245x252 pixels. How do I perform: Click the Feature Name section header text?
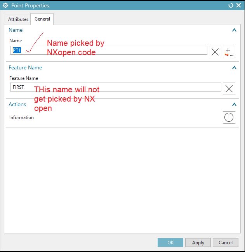pyautogui.click(x=25, y=67)
